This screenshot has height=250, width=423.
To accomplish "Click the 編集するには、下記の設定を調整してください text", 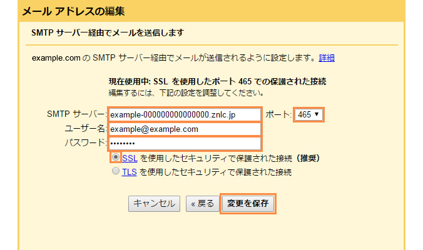I will point(186,93).
